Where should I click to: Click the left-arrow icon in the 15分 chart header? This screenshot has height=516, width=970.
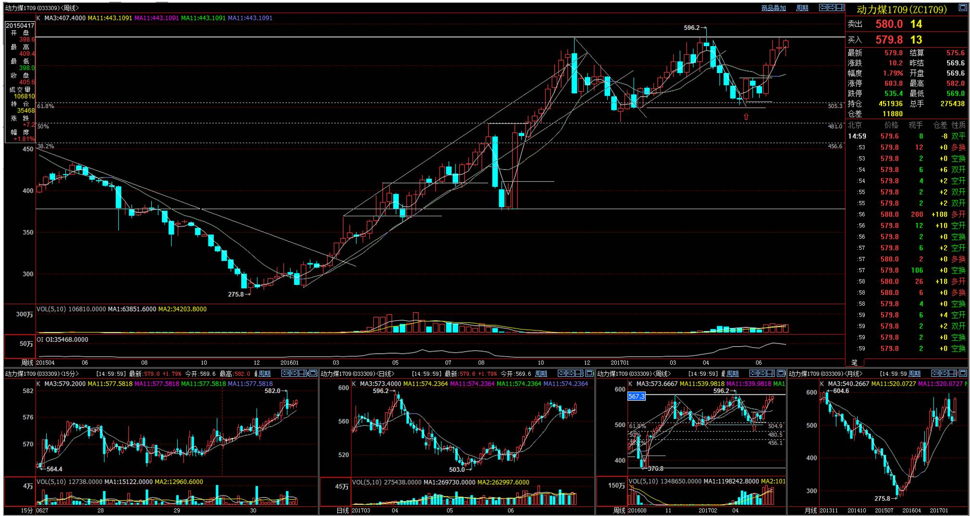285,373
